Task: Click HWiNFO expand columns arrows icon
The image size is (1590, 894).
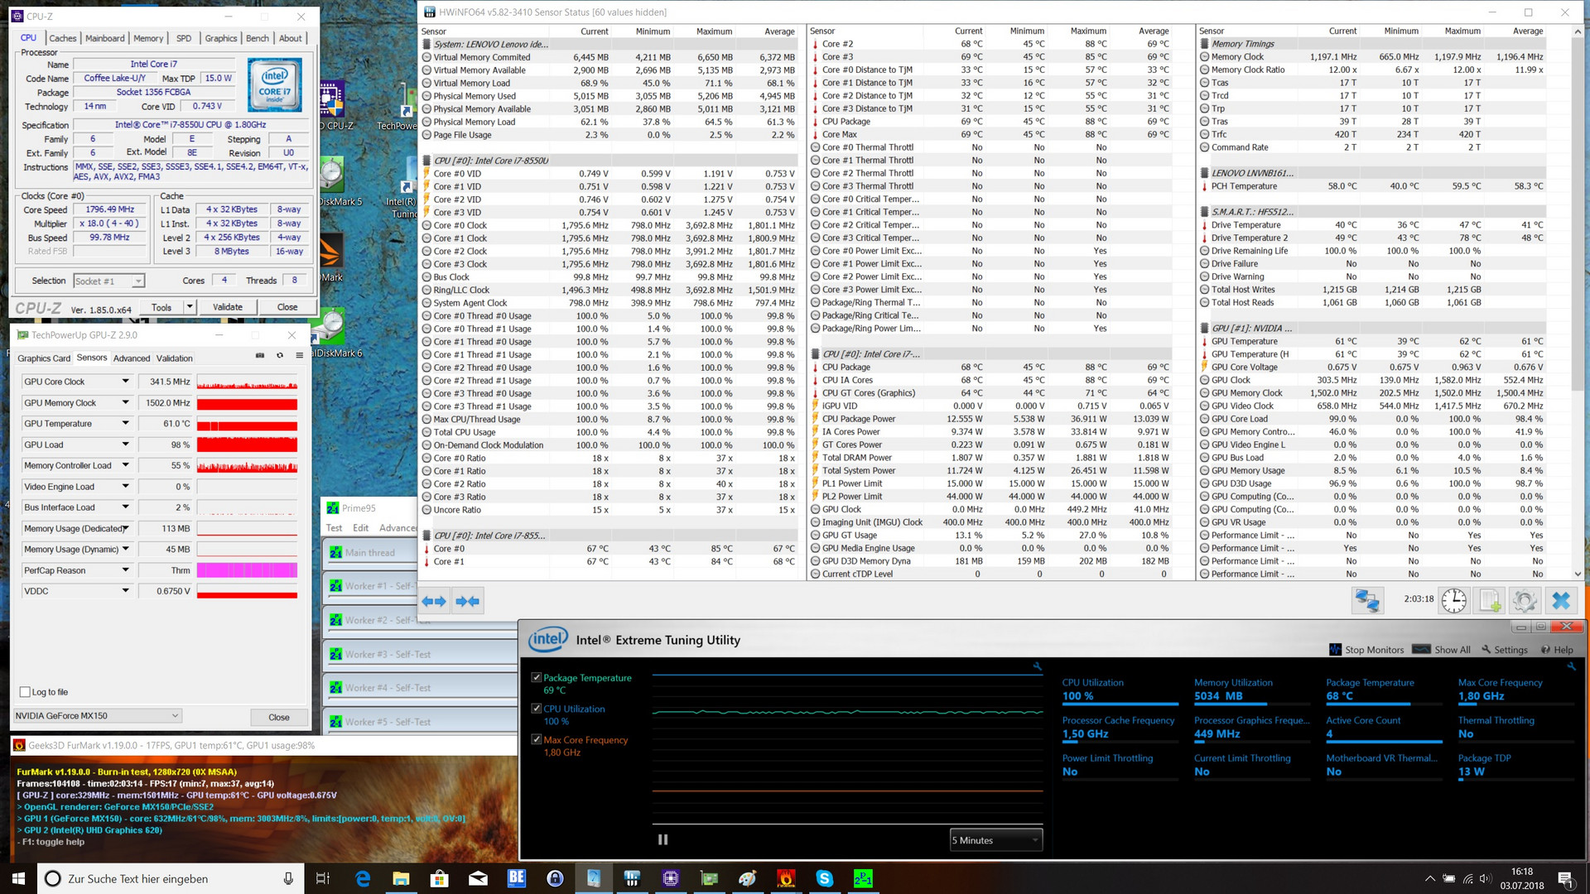Action: click(434, 602)
